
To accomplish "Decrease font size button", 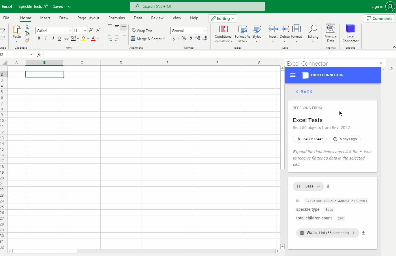I will [x=98, y=30].
